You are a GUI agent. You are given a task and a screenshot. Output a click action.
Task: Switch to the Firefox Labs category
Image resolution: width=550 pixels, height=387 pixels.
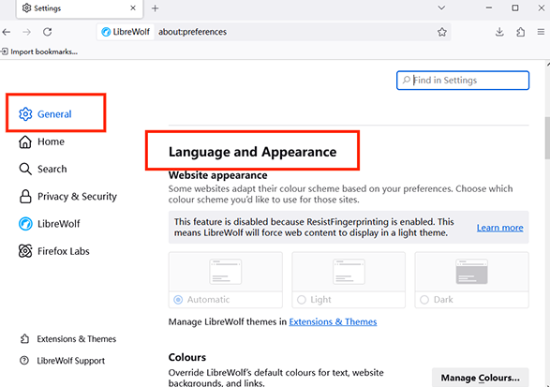54,251
